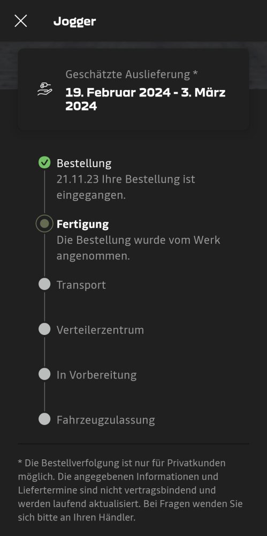Select the Fertigung step title

pyautogui.click(x=82, y=225)
